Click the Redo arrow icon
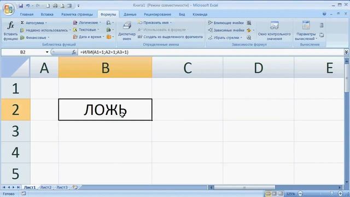The height and width of the screenshot is (197, 350). pos(38,5)
